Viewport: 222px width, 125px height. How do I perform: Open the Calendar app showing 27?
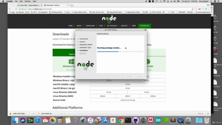(x=45, y=120)
